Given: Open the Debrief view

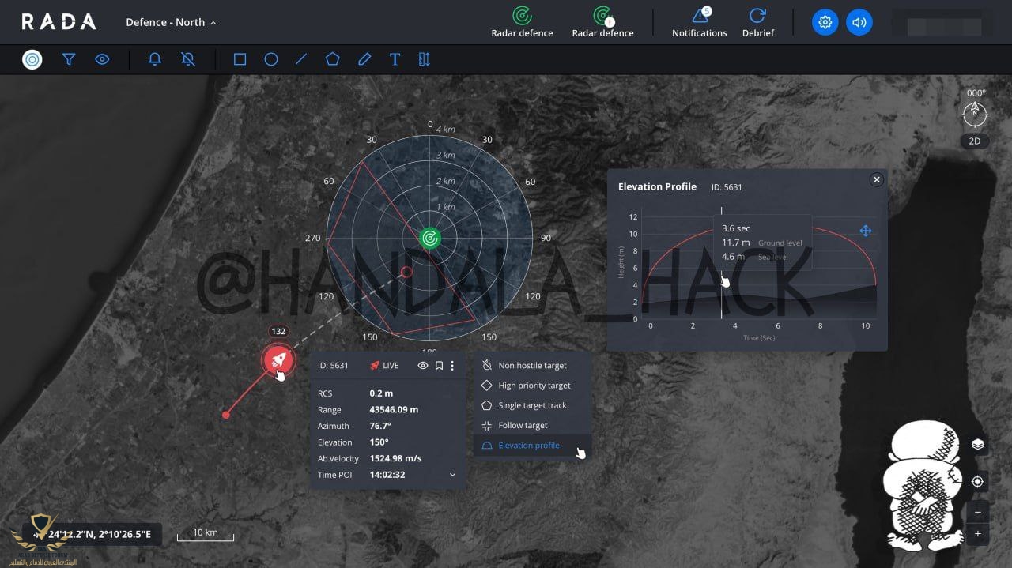Looking at the screenshot, I should tap(757, 22).
